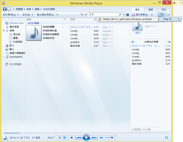Open the 串流(R) menu
This screenshot has height=142, width=183.
(28, 15)
